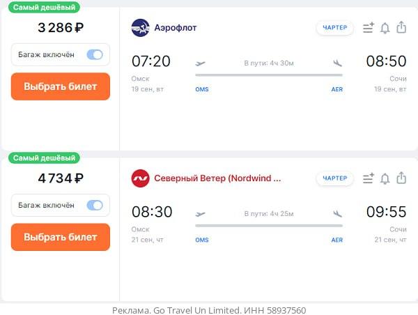The height and width of the screenshot is (315, 418).
Task: Click the Чартер badge on Nordwind flight
Action: [x=335, y=178]
